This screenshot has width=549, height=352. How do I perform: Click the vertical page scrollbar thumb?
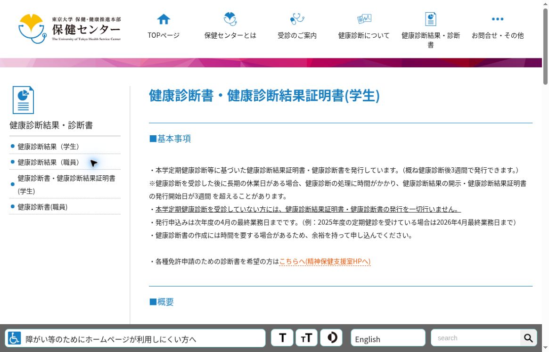tap(545, 47)
